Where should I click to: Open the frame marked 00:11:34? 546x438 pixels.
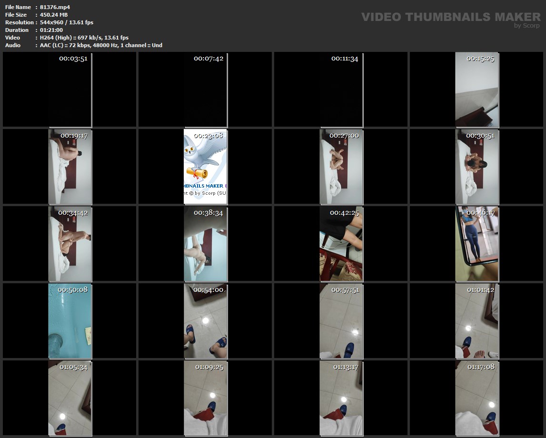point(341,90)
